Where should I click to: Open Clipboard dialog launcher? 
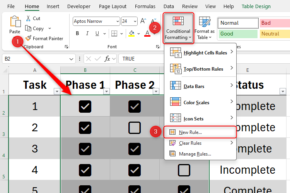(67, 47)
